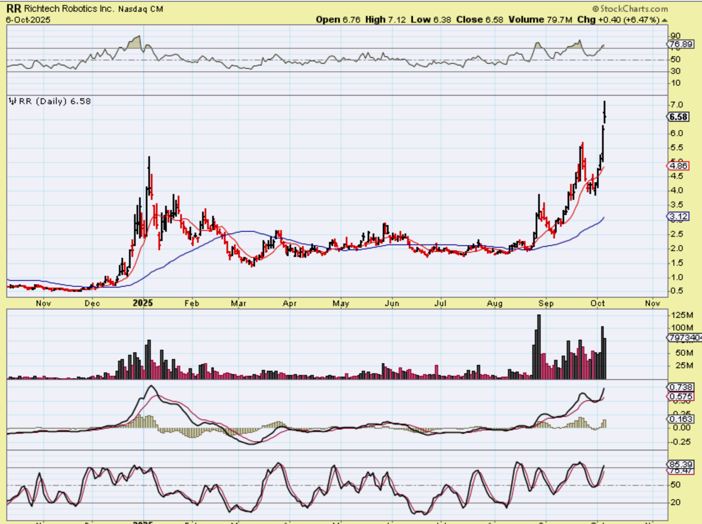The width and height of the screenshot is (702, 524).
Task: Select the High 7.12 quote value
Action: [385, 20]
